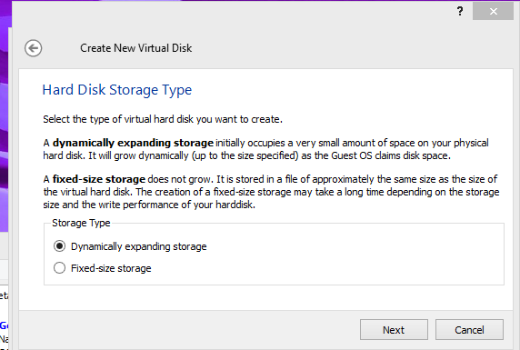Close the Create New Virtual Disk dialog
The width and height of the screenshot is (520, 350).
coord(493,11)
